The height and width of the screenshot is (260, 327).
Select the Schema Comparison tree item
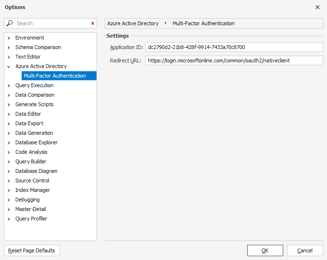point(38,47)
